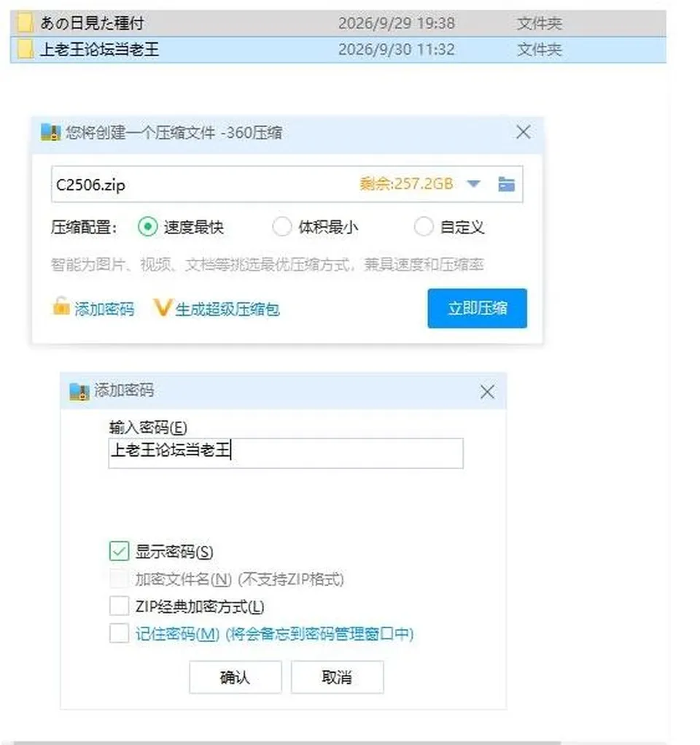Select 自定义 compression option

424,227
